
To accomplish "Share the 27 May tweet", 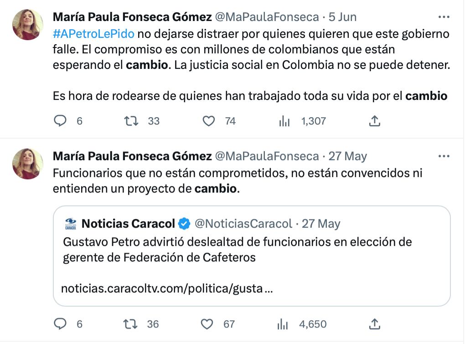I will point(375,324).
